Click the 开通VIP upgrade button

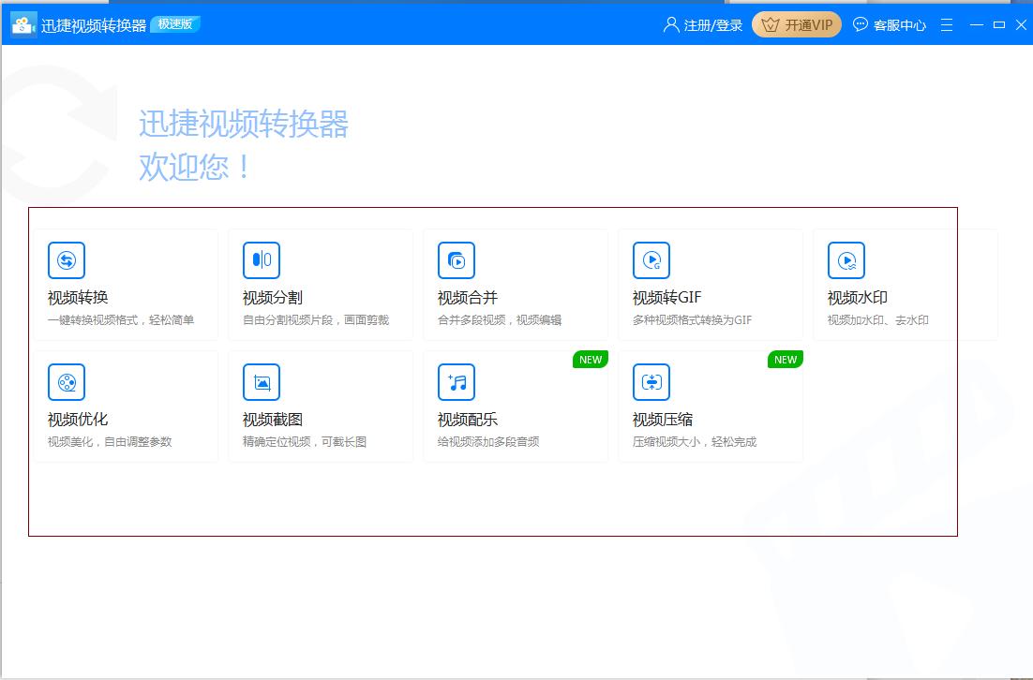[x=796, y=24]
